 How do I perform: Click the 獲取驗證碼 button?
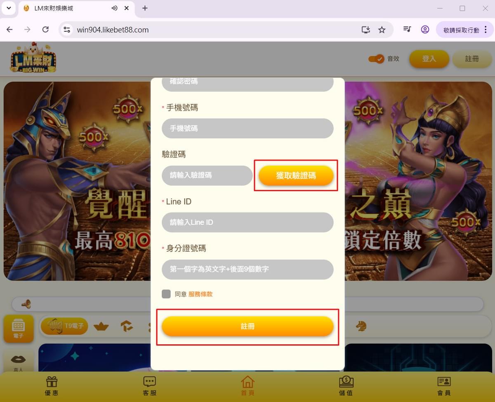296,175
